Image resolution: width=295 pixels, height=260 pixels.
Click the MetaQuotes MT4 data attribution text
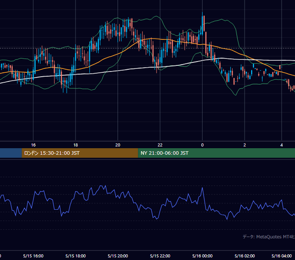click(x=269, y=237)
